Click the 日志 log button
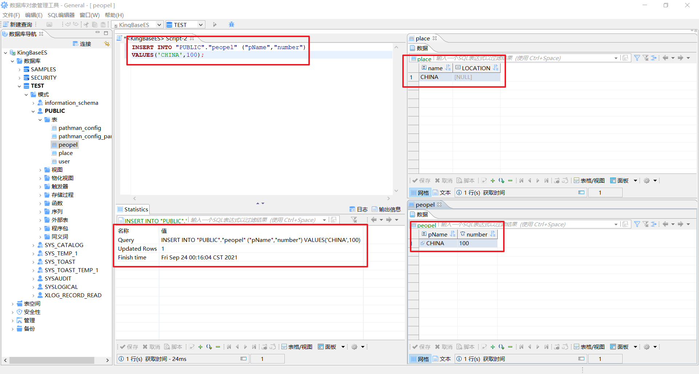Image resolution: width=699 pixels, height=374 pixels. [x=359, y=209]
